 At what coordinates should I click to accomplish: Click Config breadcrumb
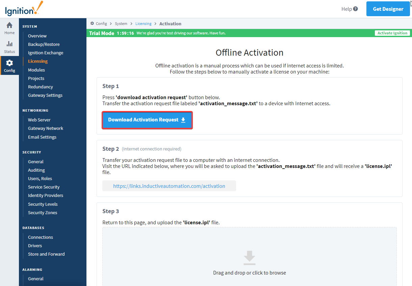101,24
